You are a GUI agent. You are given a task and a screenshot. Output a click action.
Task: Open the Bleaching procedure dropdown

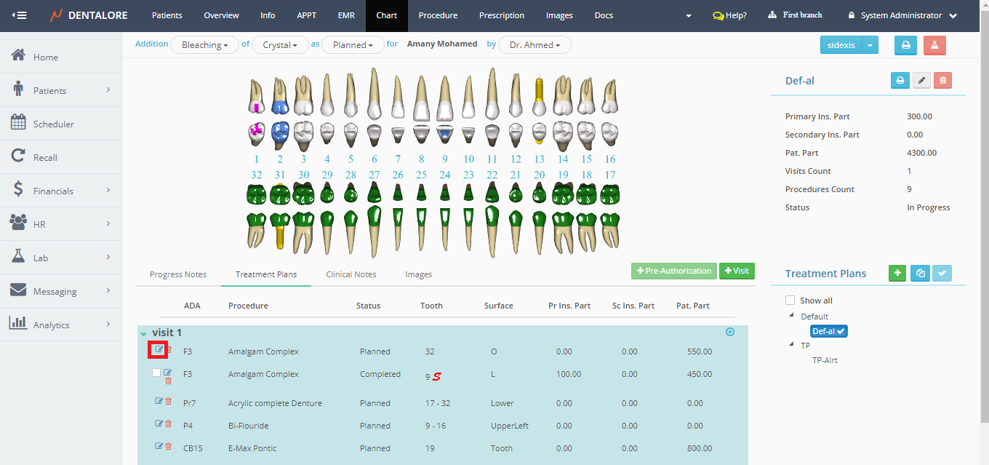204,45
